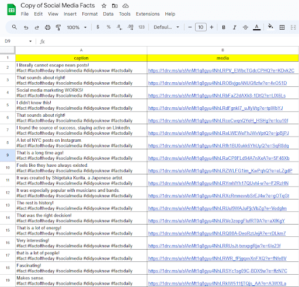299x287 pixels.
Task: Toggle bold formatting
Action: click(224, 27)
